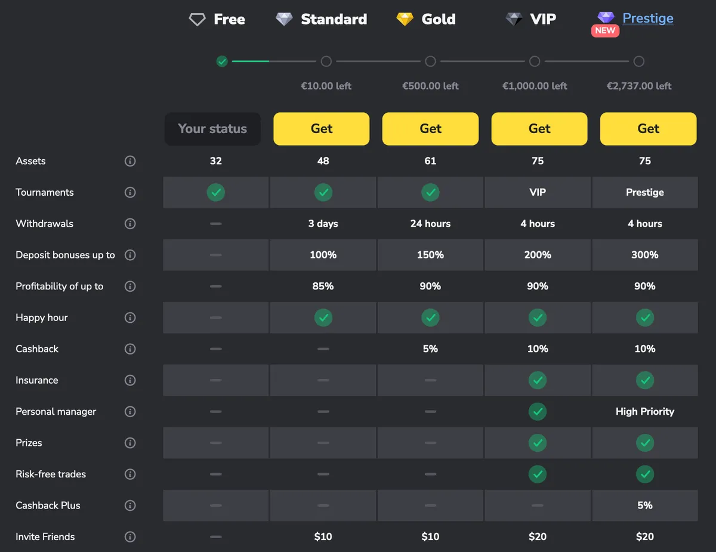Viewport: 716px width, 552px height.
Task: Open the Cashback row info icon
Action: pyautogui.click(x=130, y=349)
